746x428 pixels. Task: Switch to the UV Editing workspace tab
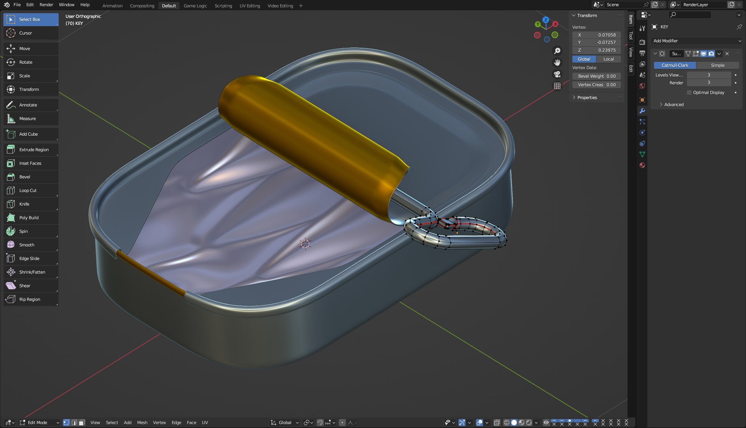point(250,6)
